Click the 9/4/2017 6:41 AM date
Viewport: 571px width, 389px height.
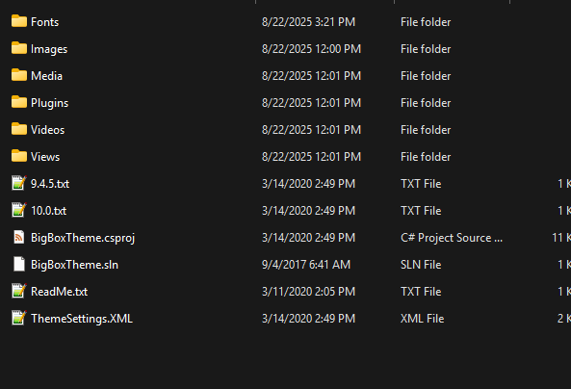pyautogui.click(x=306, y=265)
